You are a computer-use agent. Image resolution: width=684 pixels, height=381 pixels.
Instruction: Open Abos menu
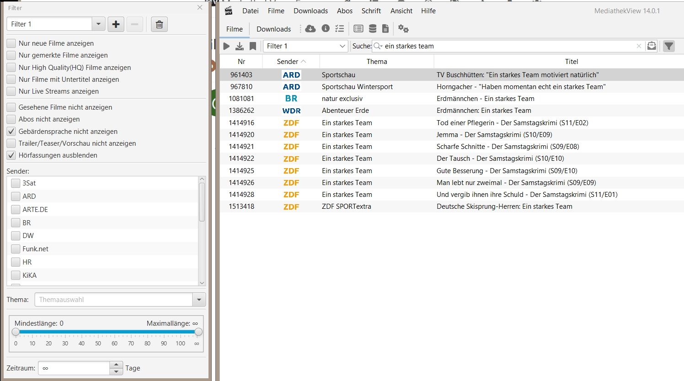(x=345, y=11)
